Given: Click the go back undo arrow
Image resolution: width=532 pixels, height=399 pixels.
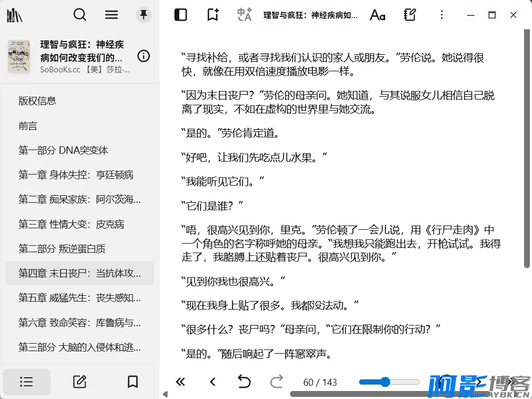Looking at the screenshot, I should tap(244, 381).
